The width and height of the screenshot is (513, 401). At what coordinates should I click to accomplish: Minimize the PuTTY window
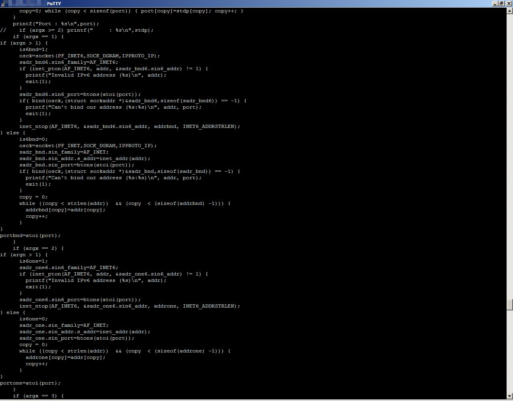pos(495,4)
